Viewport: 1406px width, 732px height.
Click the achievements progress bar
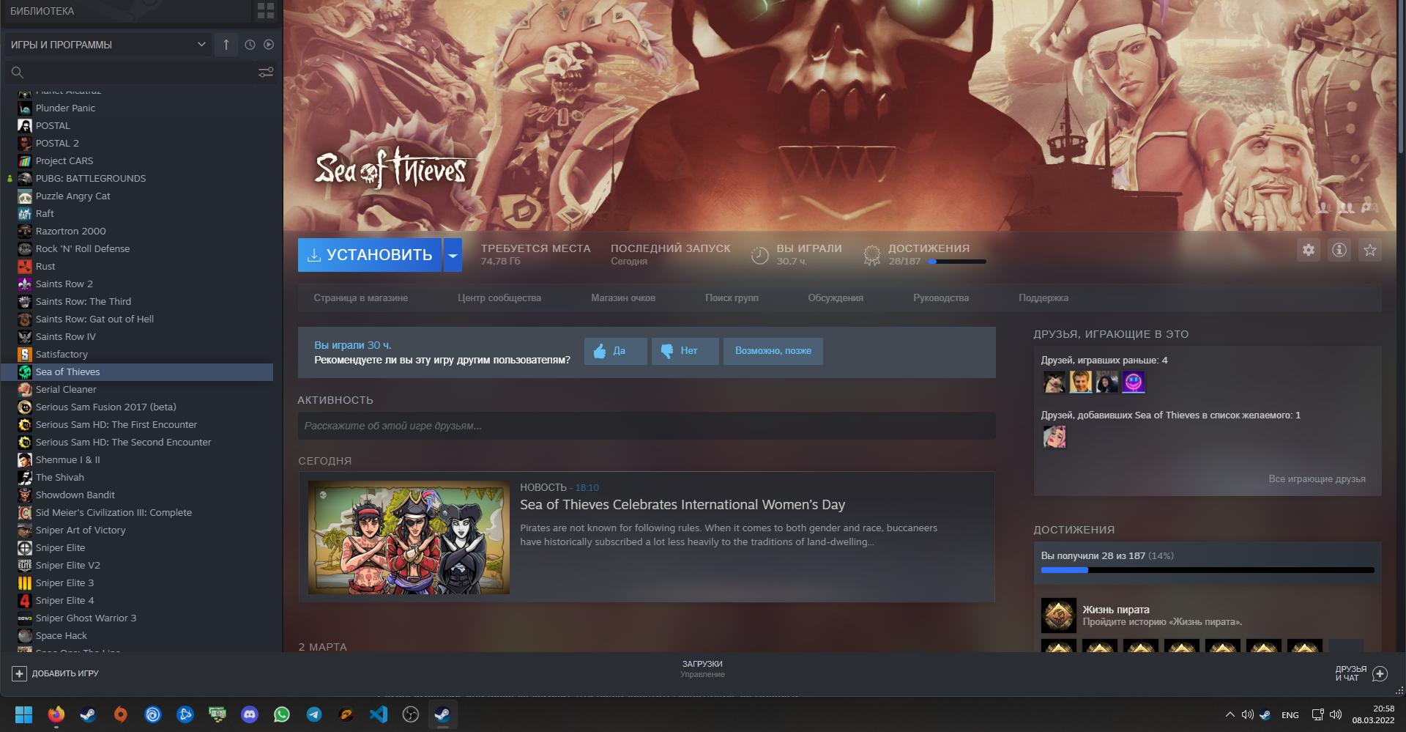(x=1207, y=570)
